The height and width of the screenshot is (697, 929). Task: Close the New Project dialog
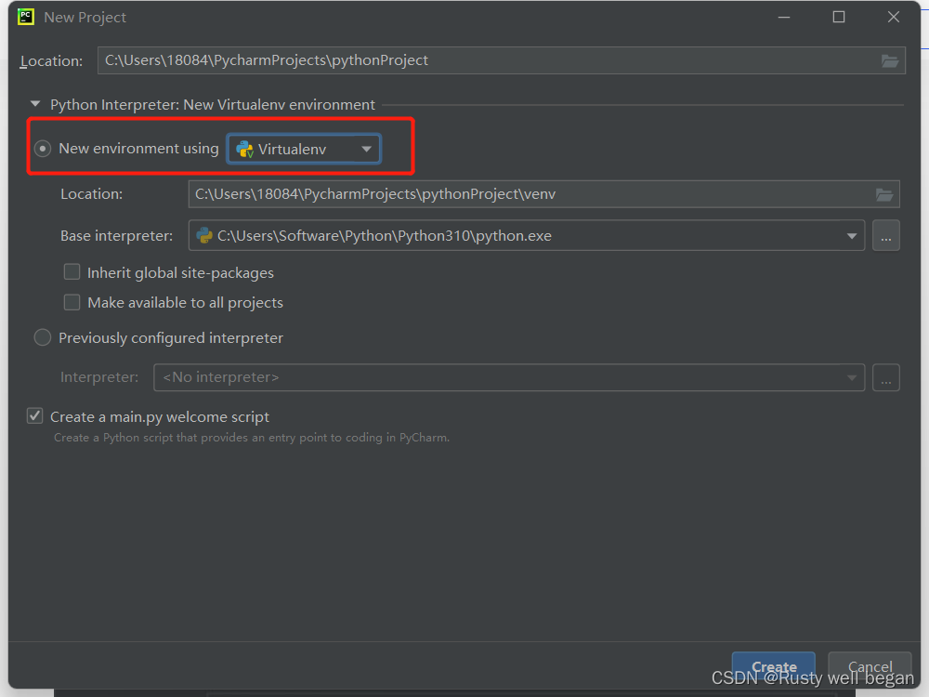[894, 17]
